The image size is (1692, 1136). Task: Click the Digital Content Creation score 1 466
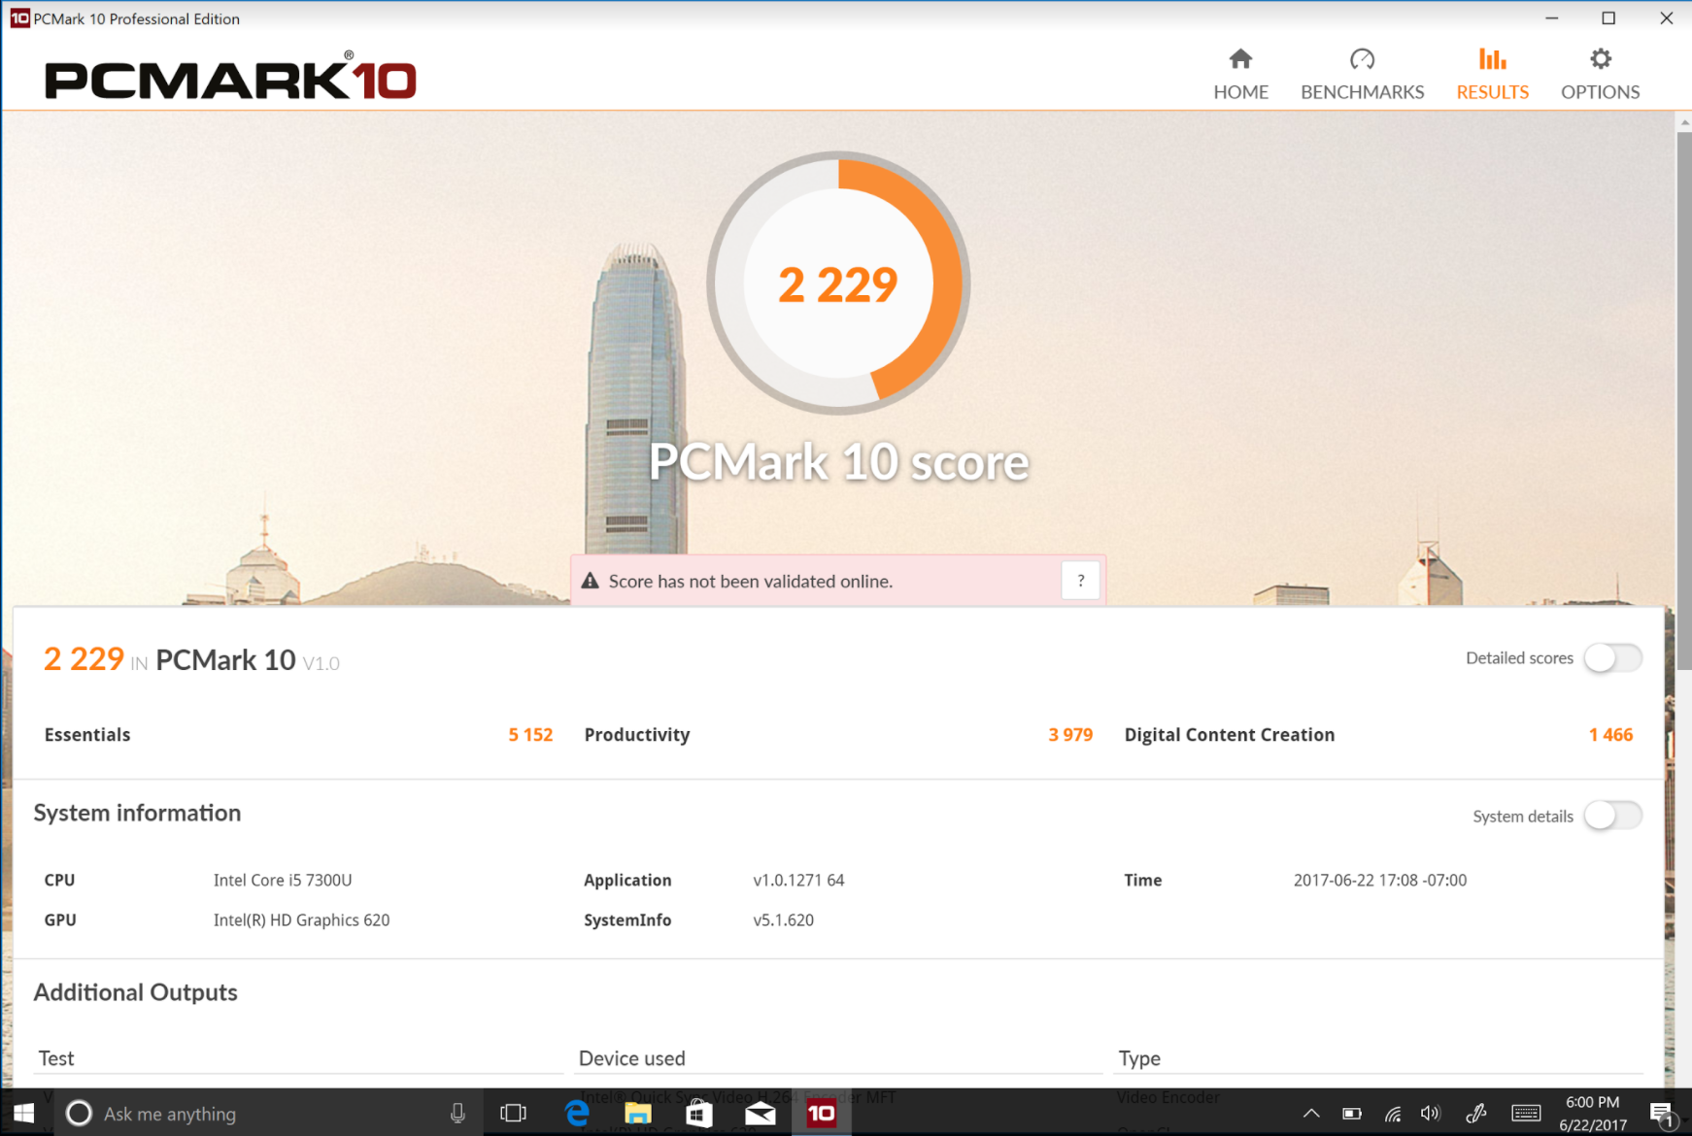pos(1610,735)
